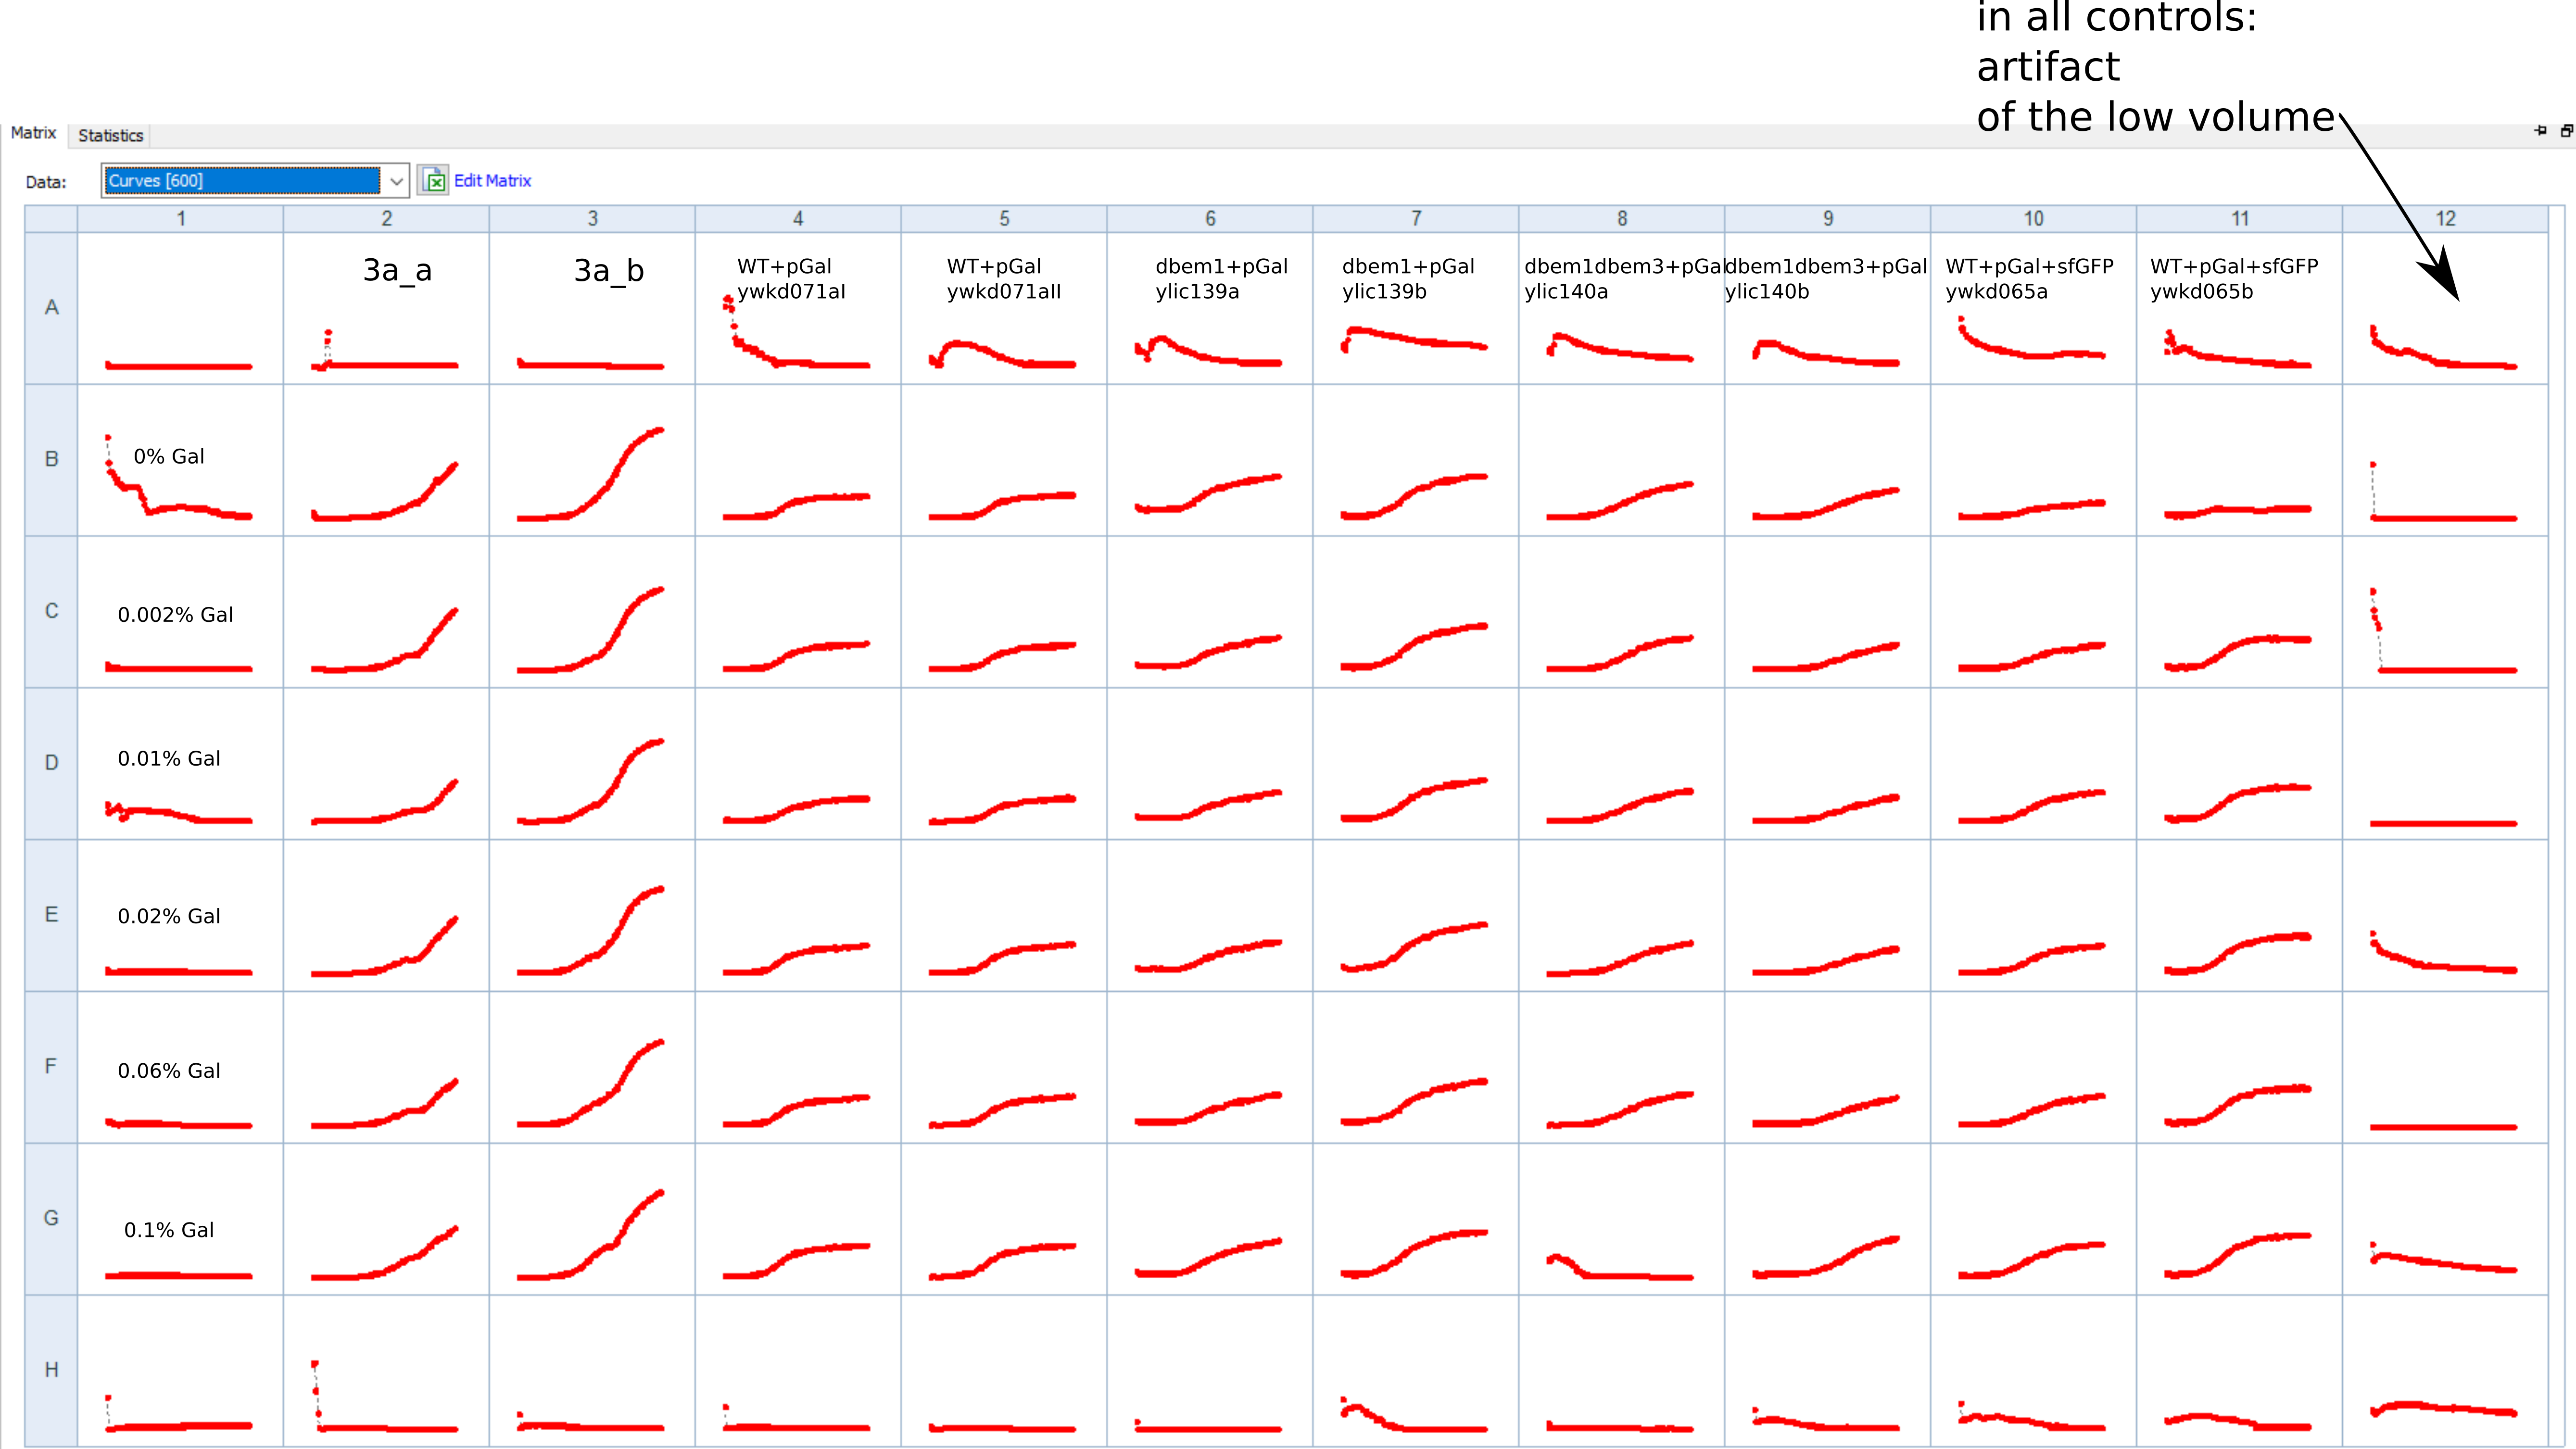
Task: Open well F1 labeled 0.06% Gal
Action: point(181,1067)
